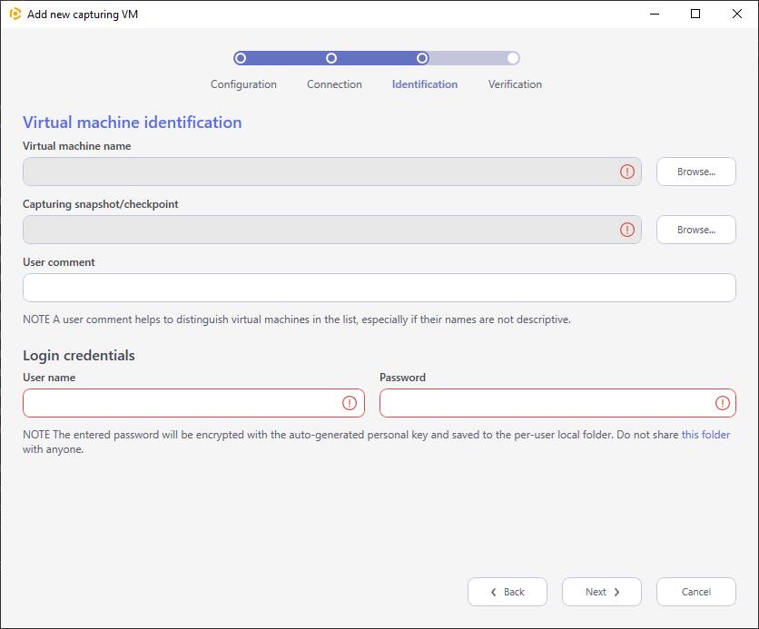Click into the User name field
This screenshot has height=629, width=759.
tap(193, 403)
